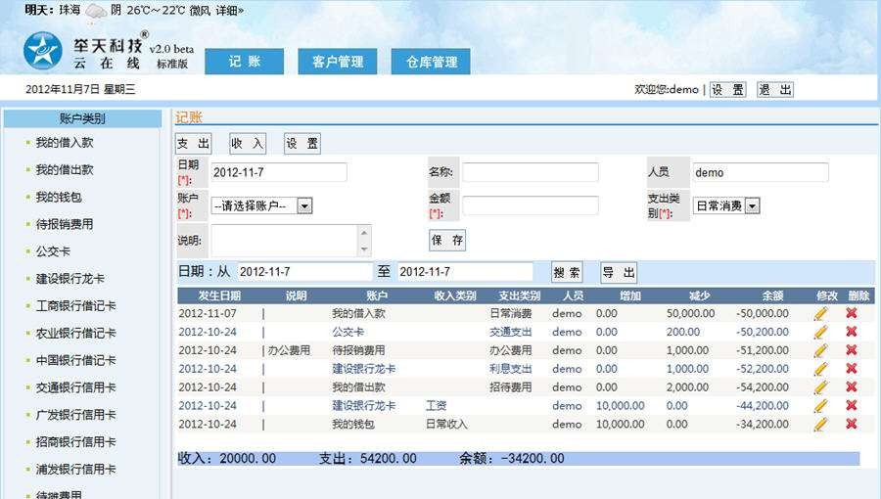This screenshot has height=499, width=881.
Task: Open the weather 详细» link
Action: point(230,10)
